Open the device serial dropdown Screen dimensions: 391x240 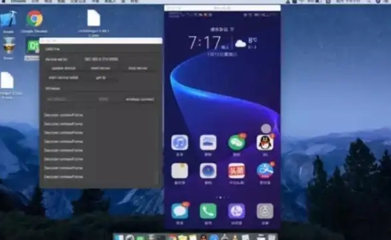coord(119,59)
